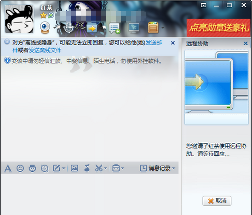Open the font settings A icon
Viewport: 252px width, 215px height.
point(8,168)
